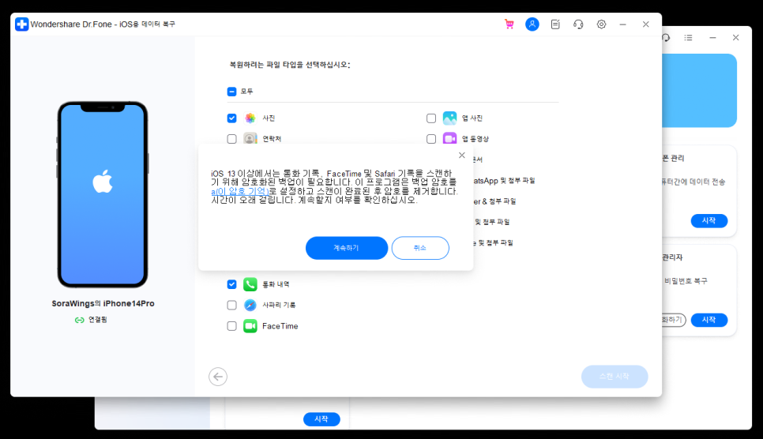Click the 통화 내역 label
This screenshot has height=439, width=763.
(276, 284)
